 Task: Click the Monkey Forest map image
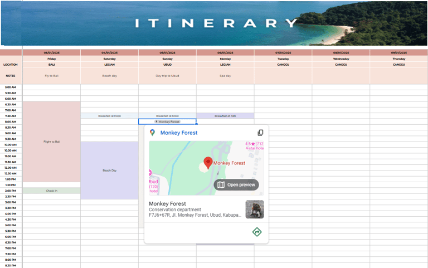pyautogui.click(x=206, y=168)
